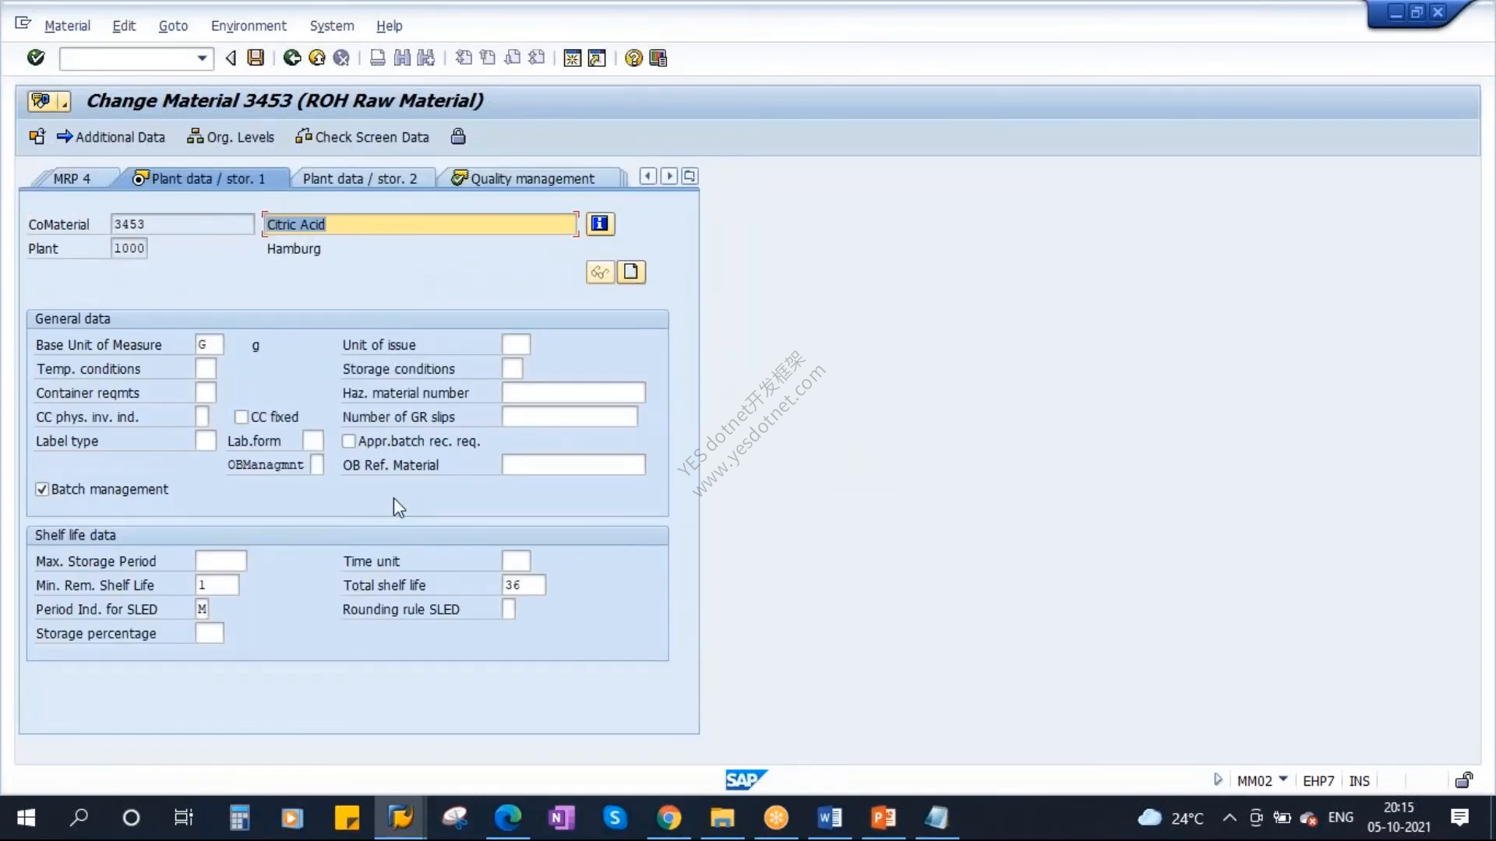
Task: Open the System menu
Action: coord(332,26)
